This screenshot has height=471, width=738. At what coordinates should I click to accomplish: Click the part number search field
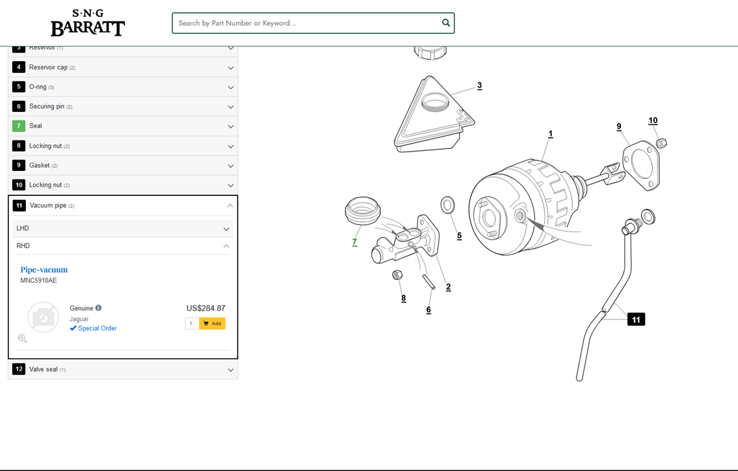306,23
